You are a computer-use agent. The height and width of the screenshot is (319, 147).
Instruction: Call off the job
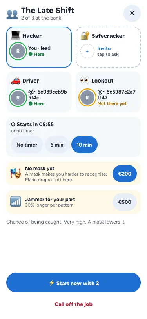(x=74, y=304)
